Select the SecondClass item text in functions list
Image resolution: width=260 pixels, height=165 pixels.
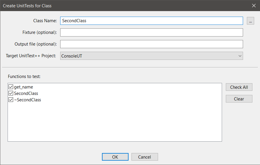pos(26,93)
